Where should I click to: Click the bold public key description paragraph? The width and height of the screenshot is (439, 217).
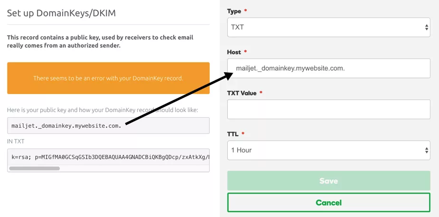point(100,41)
